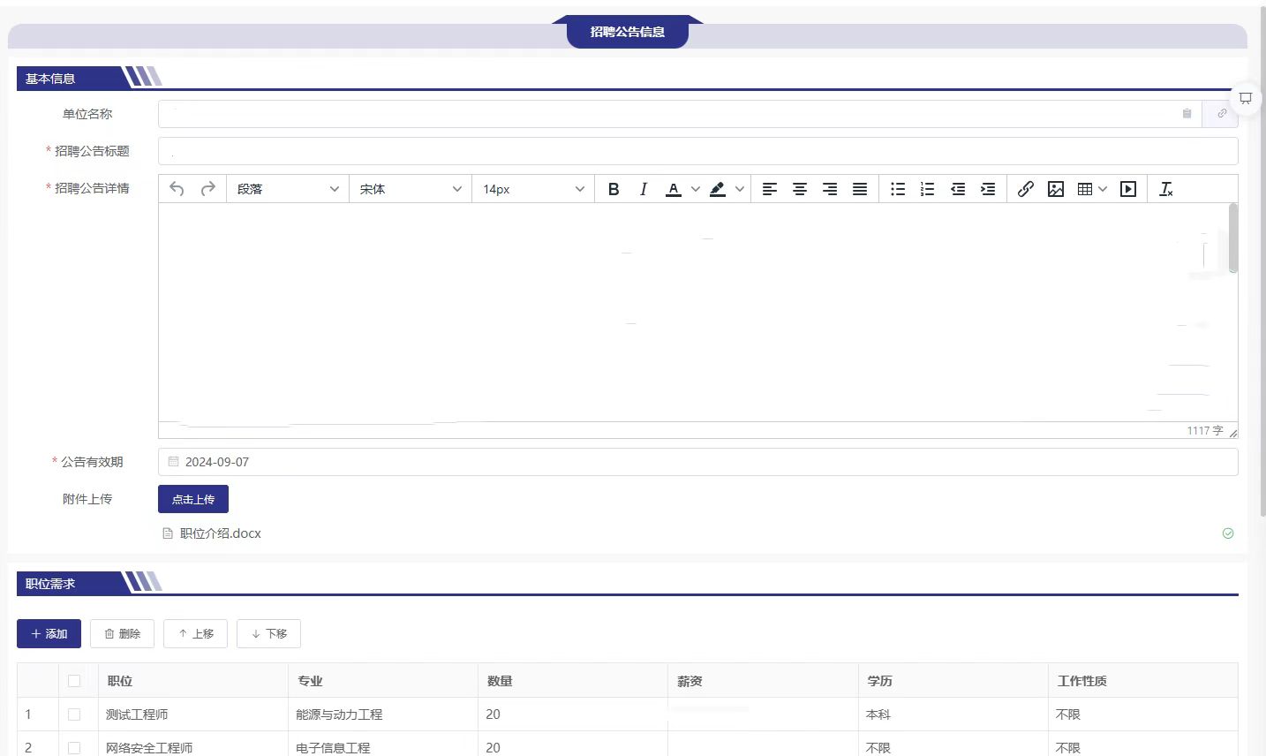Click 点击上传 to upload attachment
1266x756 pixels.
pyautogui.click(x=193, y=499)
